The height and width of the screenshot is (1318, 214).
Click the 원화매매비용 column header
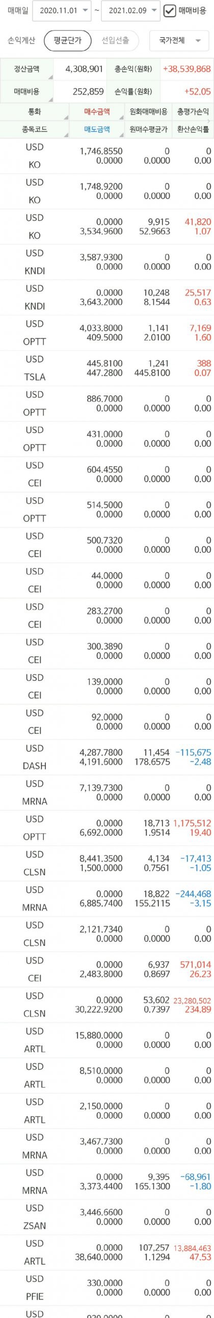[148, 111]
